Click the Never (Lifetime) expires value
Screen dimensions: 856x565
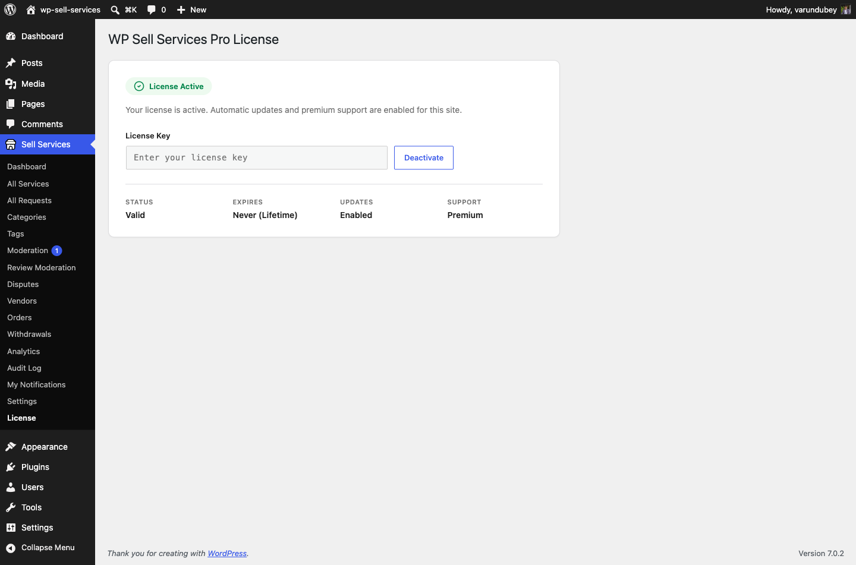265,215
